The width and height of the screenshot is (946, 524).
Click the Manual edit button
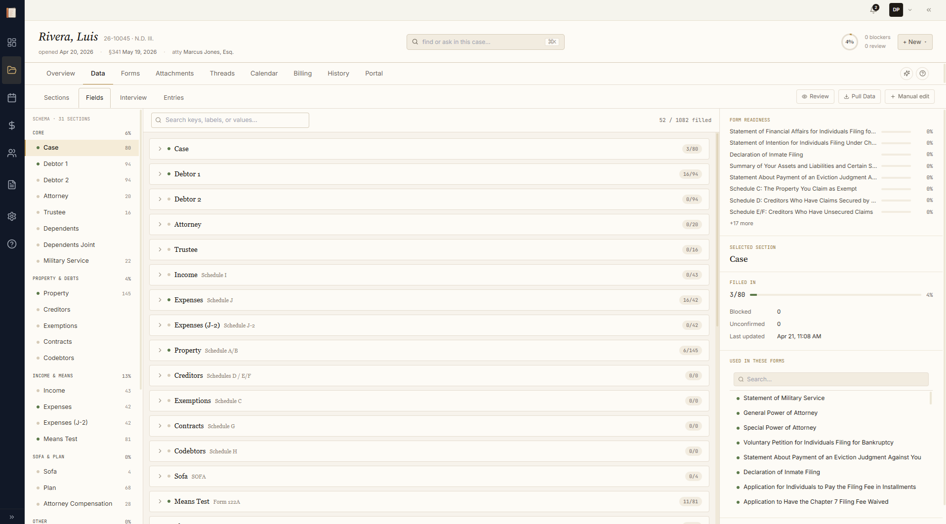click(909, 96)
